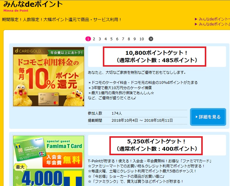The width and height of the screenshot is (230, 186).
Task: Click the 2018年10月4日 ～ 2018年10月11日 period text
Action: (x=142, y=121)
